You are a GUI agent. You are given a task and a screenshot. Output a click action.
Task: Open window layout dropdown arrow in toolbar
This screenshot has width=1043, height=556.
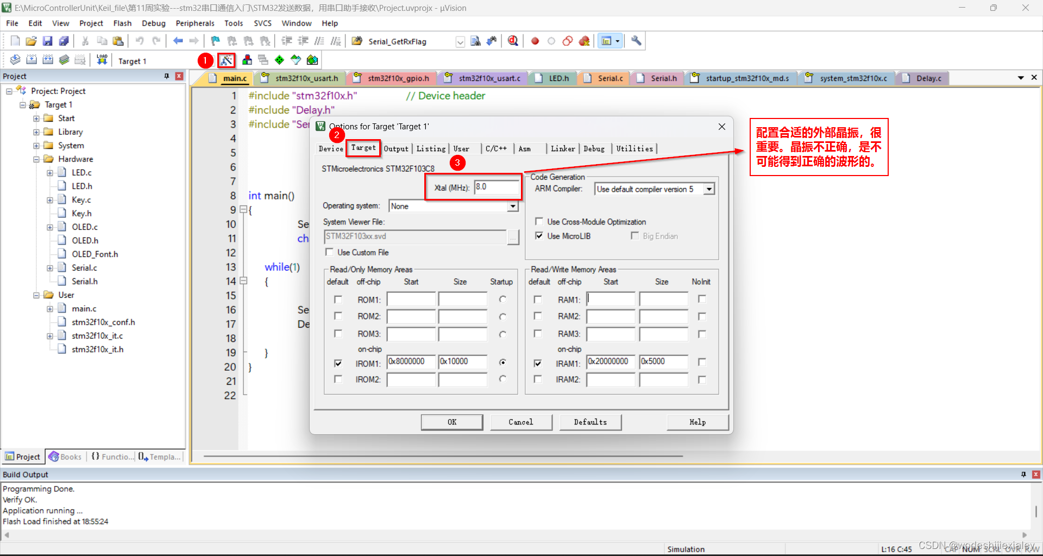click(618, 41)
